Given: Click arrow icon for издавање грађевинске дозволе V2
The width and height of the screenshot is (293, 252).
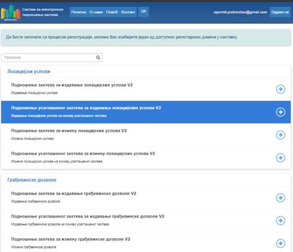Looking at the screenshot, I should coord(280,198).
